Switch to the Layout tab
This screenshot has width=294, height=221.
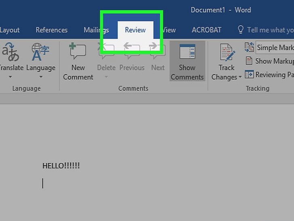[x=10, y=30]
